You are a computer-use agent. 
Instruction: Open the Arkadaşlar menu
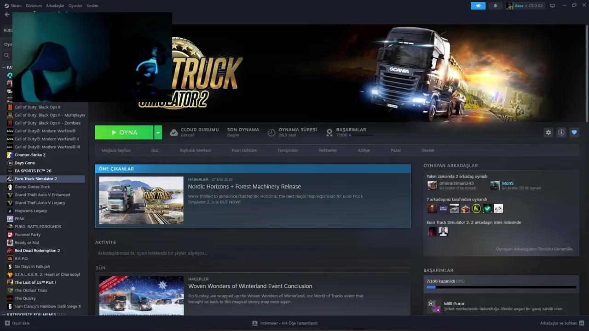pyautogui.click(x=55, y=6)
